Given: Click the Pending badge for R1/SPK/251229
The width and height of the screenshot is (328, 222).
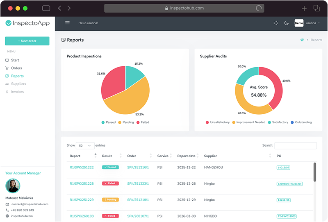Looking at the screenshot, I should coord(110,199).
